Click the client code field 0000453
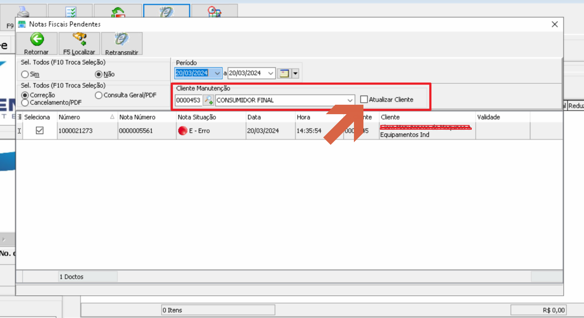 pyautogui.click(x=188, y=100)
